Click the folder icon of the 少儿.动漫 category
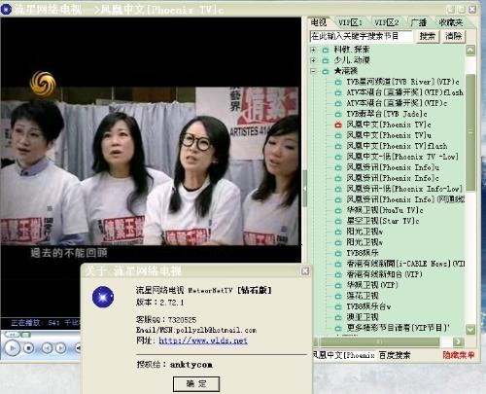The width and height of the screenshot is (486, 394). click(x=326, y=60)
